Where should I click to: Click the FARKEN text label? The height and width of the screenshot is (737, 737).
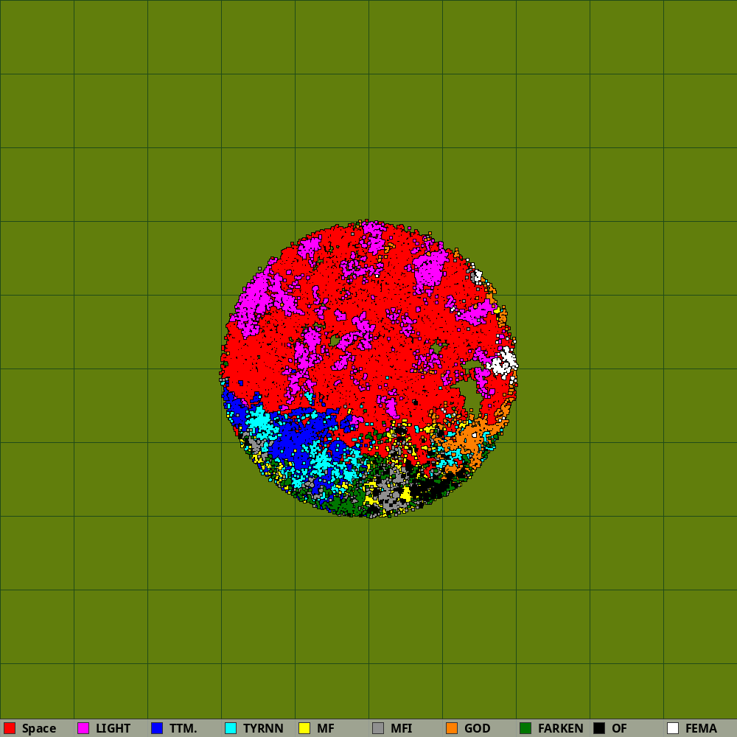click(x=560, y=728)
